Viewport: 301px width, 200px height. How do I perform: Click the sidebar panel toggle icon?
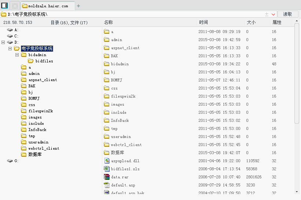point(4,6)
